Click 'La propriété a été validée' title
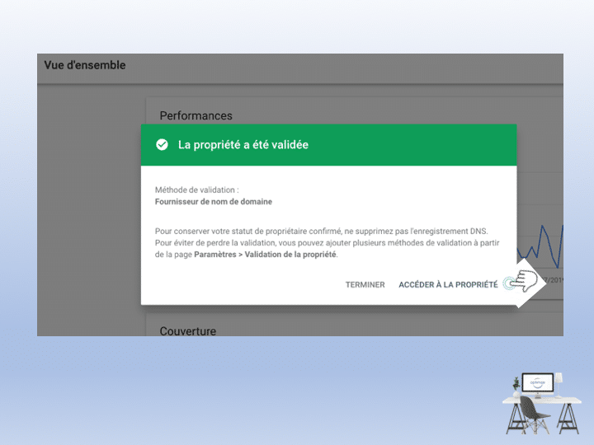The width and height of the screenshot is (594, 445). 243,145
